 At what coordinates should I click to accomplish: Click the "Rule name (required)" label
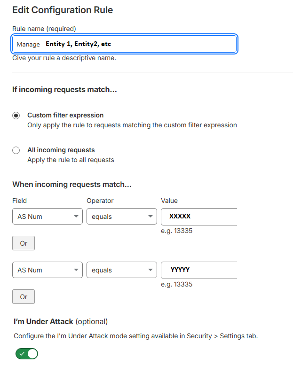click(x=44, y=29)
